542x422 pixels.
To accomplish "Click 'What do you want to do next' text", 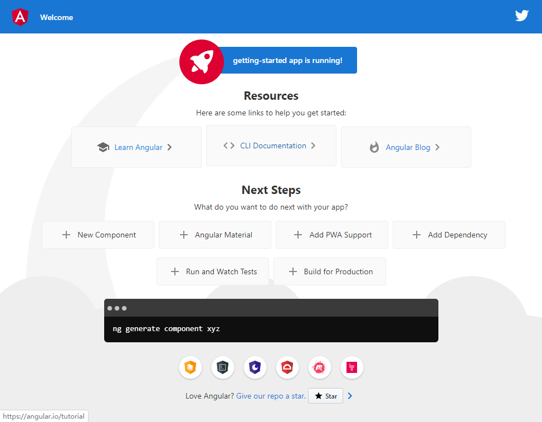I will coord(271,207).
